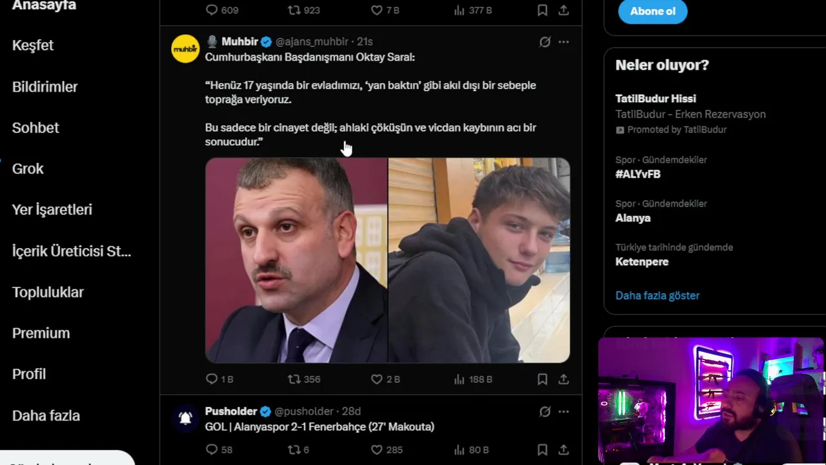Bookmark the Pusholder goal post

point(543,449)
